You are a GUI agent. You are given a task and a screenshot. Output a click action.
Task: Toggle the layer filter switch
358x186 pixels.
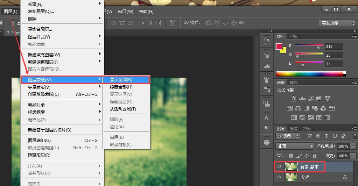tap(355, 136)
